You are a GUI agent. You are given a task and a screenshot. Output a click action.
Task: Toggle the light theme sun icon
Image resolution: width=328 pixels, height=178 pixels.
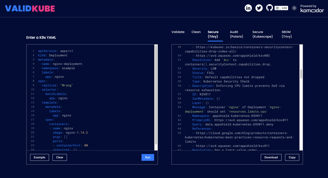tap(294, 8)
